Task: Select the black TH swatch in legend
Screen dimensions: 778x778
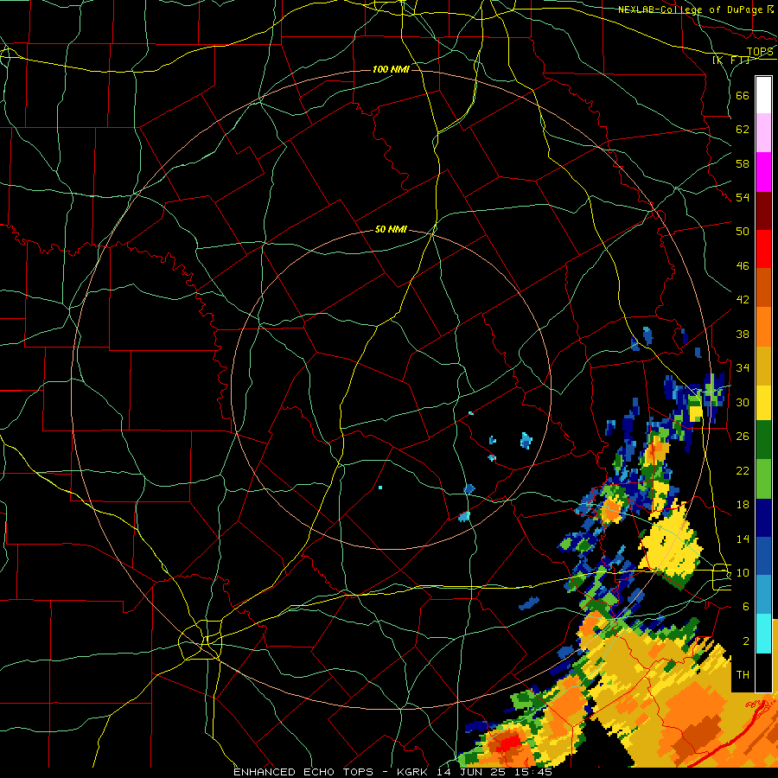Action: (x=763, y=673)
